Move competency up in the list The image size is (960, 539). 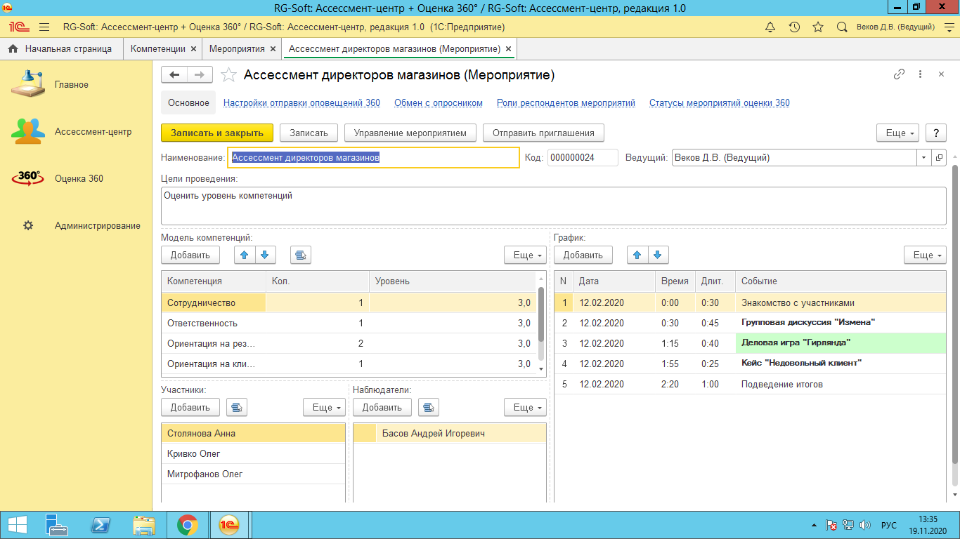click(245, 255)
